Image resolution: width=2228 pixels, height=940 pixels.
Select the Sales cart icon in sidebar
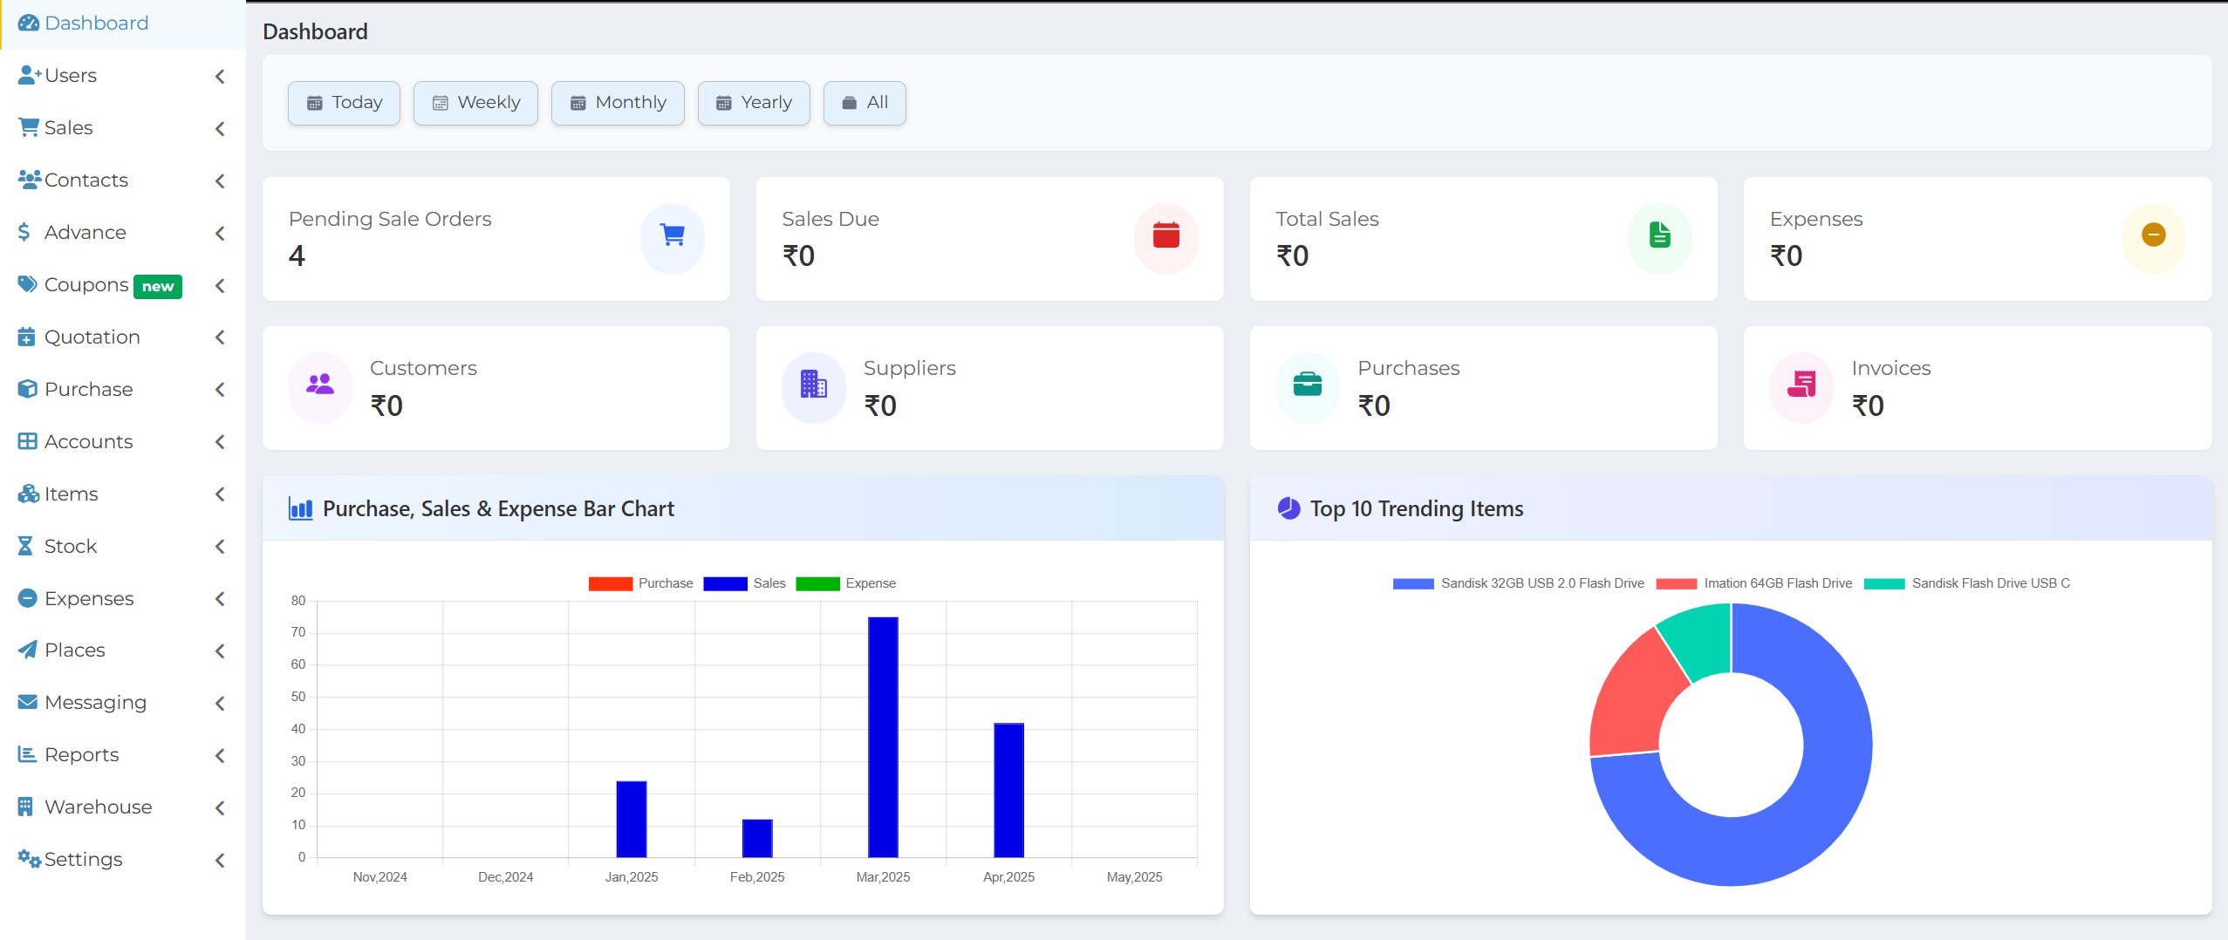point(28,126)
